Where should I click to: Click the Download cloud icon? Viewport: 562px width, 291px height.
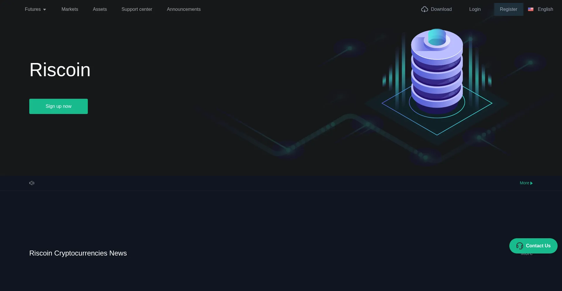tap(425, 9)
